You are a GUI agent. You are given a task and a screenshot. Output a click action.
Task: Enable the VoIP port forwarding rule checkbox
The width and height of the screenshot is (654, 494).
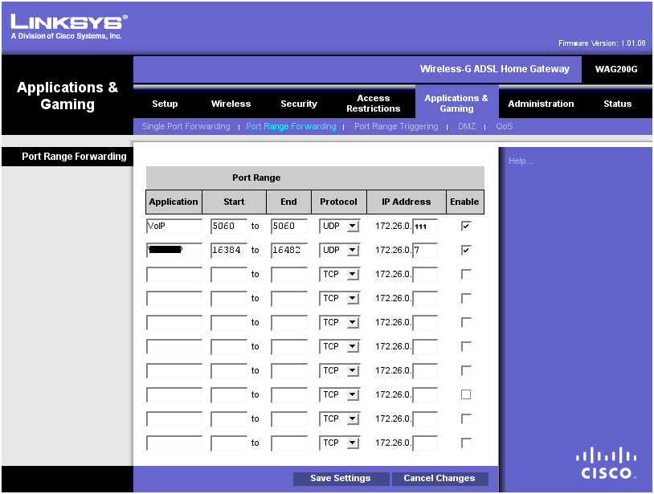click(464, 226)
